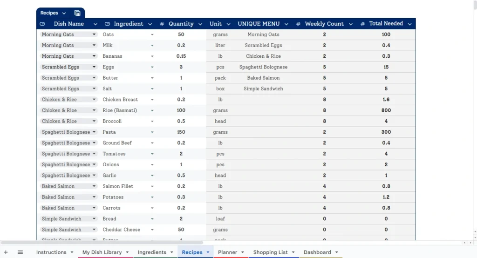Image resolution: width=477 pixels, height=258 pixels.
Task: Open Shopping List tab options arrow
Action: pyautogui.click(x=293, y=252)
